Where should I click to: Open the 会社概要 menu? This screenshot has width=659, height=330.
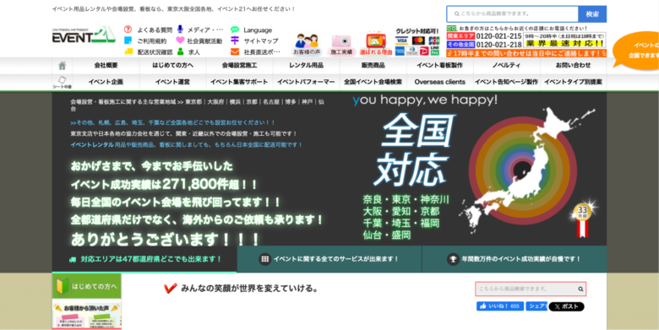[x=106, y=66]
